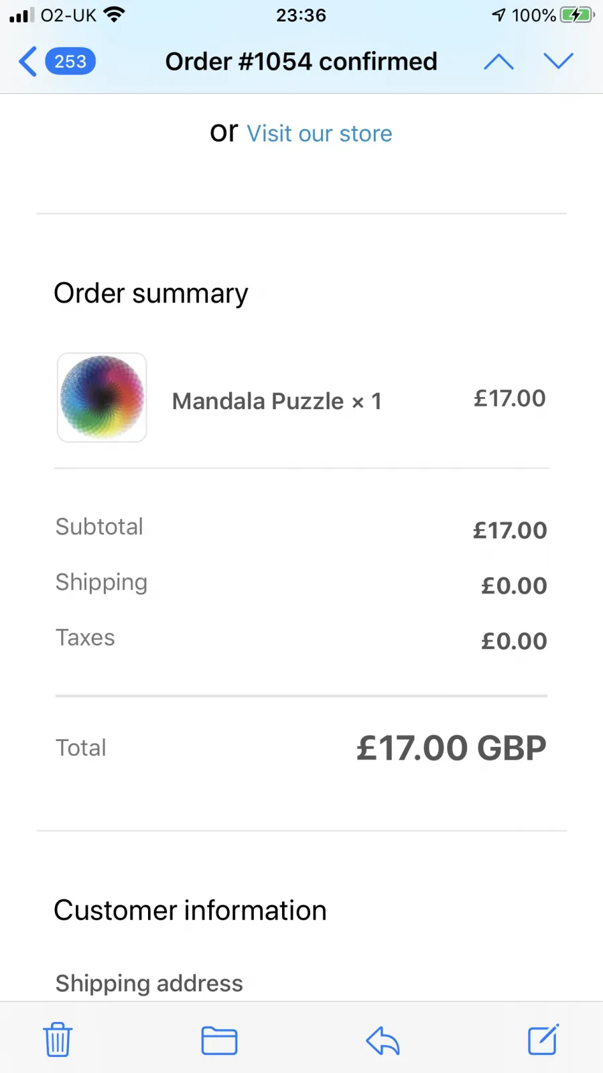
Task: Tap the Shipping address label
Action: 149,984
